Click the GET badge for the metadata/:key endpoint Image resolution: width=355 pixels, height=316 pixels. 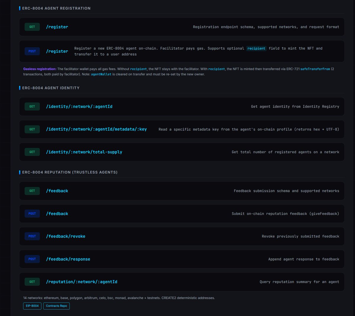(x=32, y=129)
